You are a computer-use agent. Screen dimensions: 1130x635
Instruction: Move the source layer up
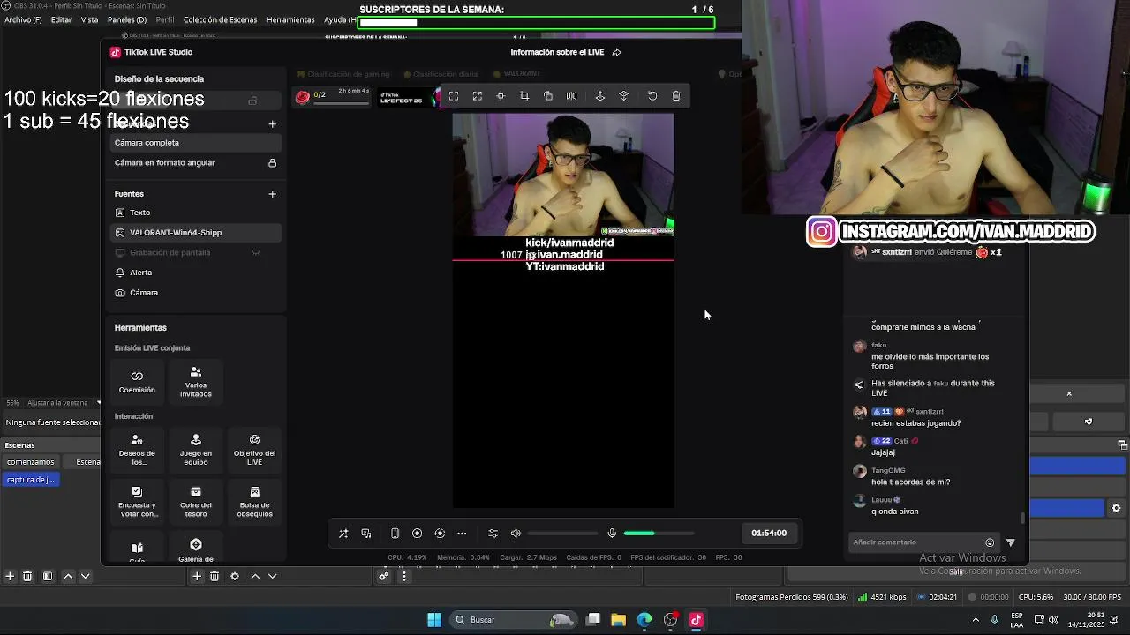point(600,96)
